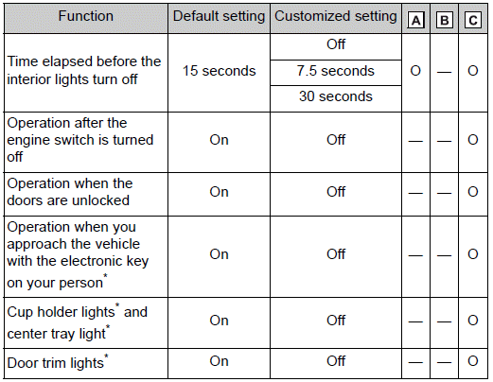Select the topmost Off customized option
This screenshot has height=382, width=493.
tap(336, 44)
